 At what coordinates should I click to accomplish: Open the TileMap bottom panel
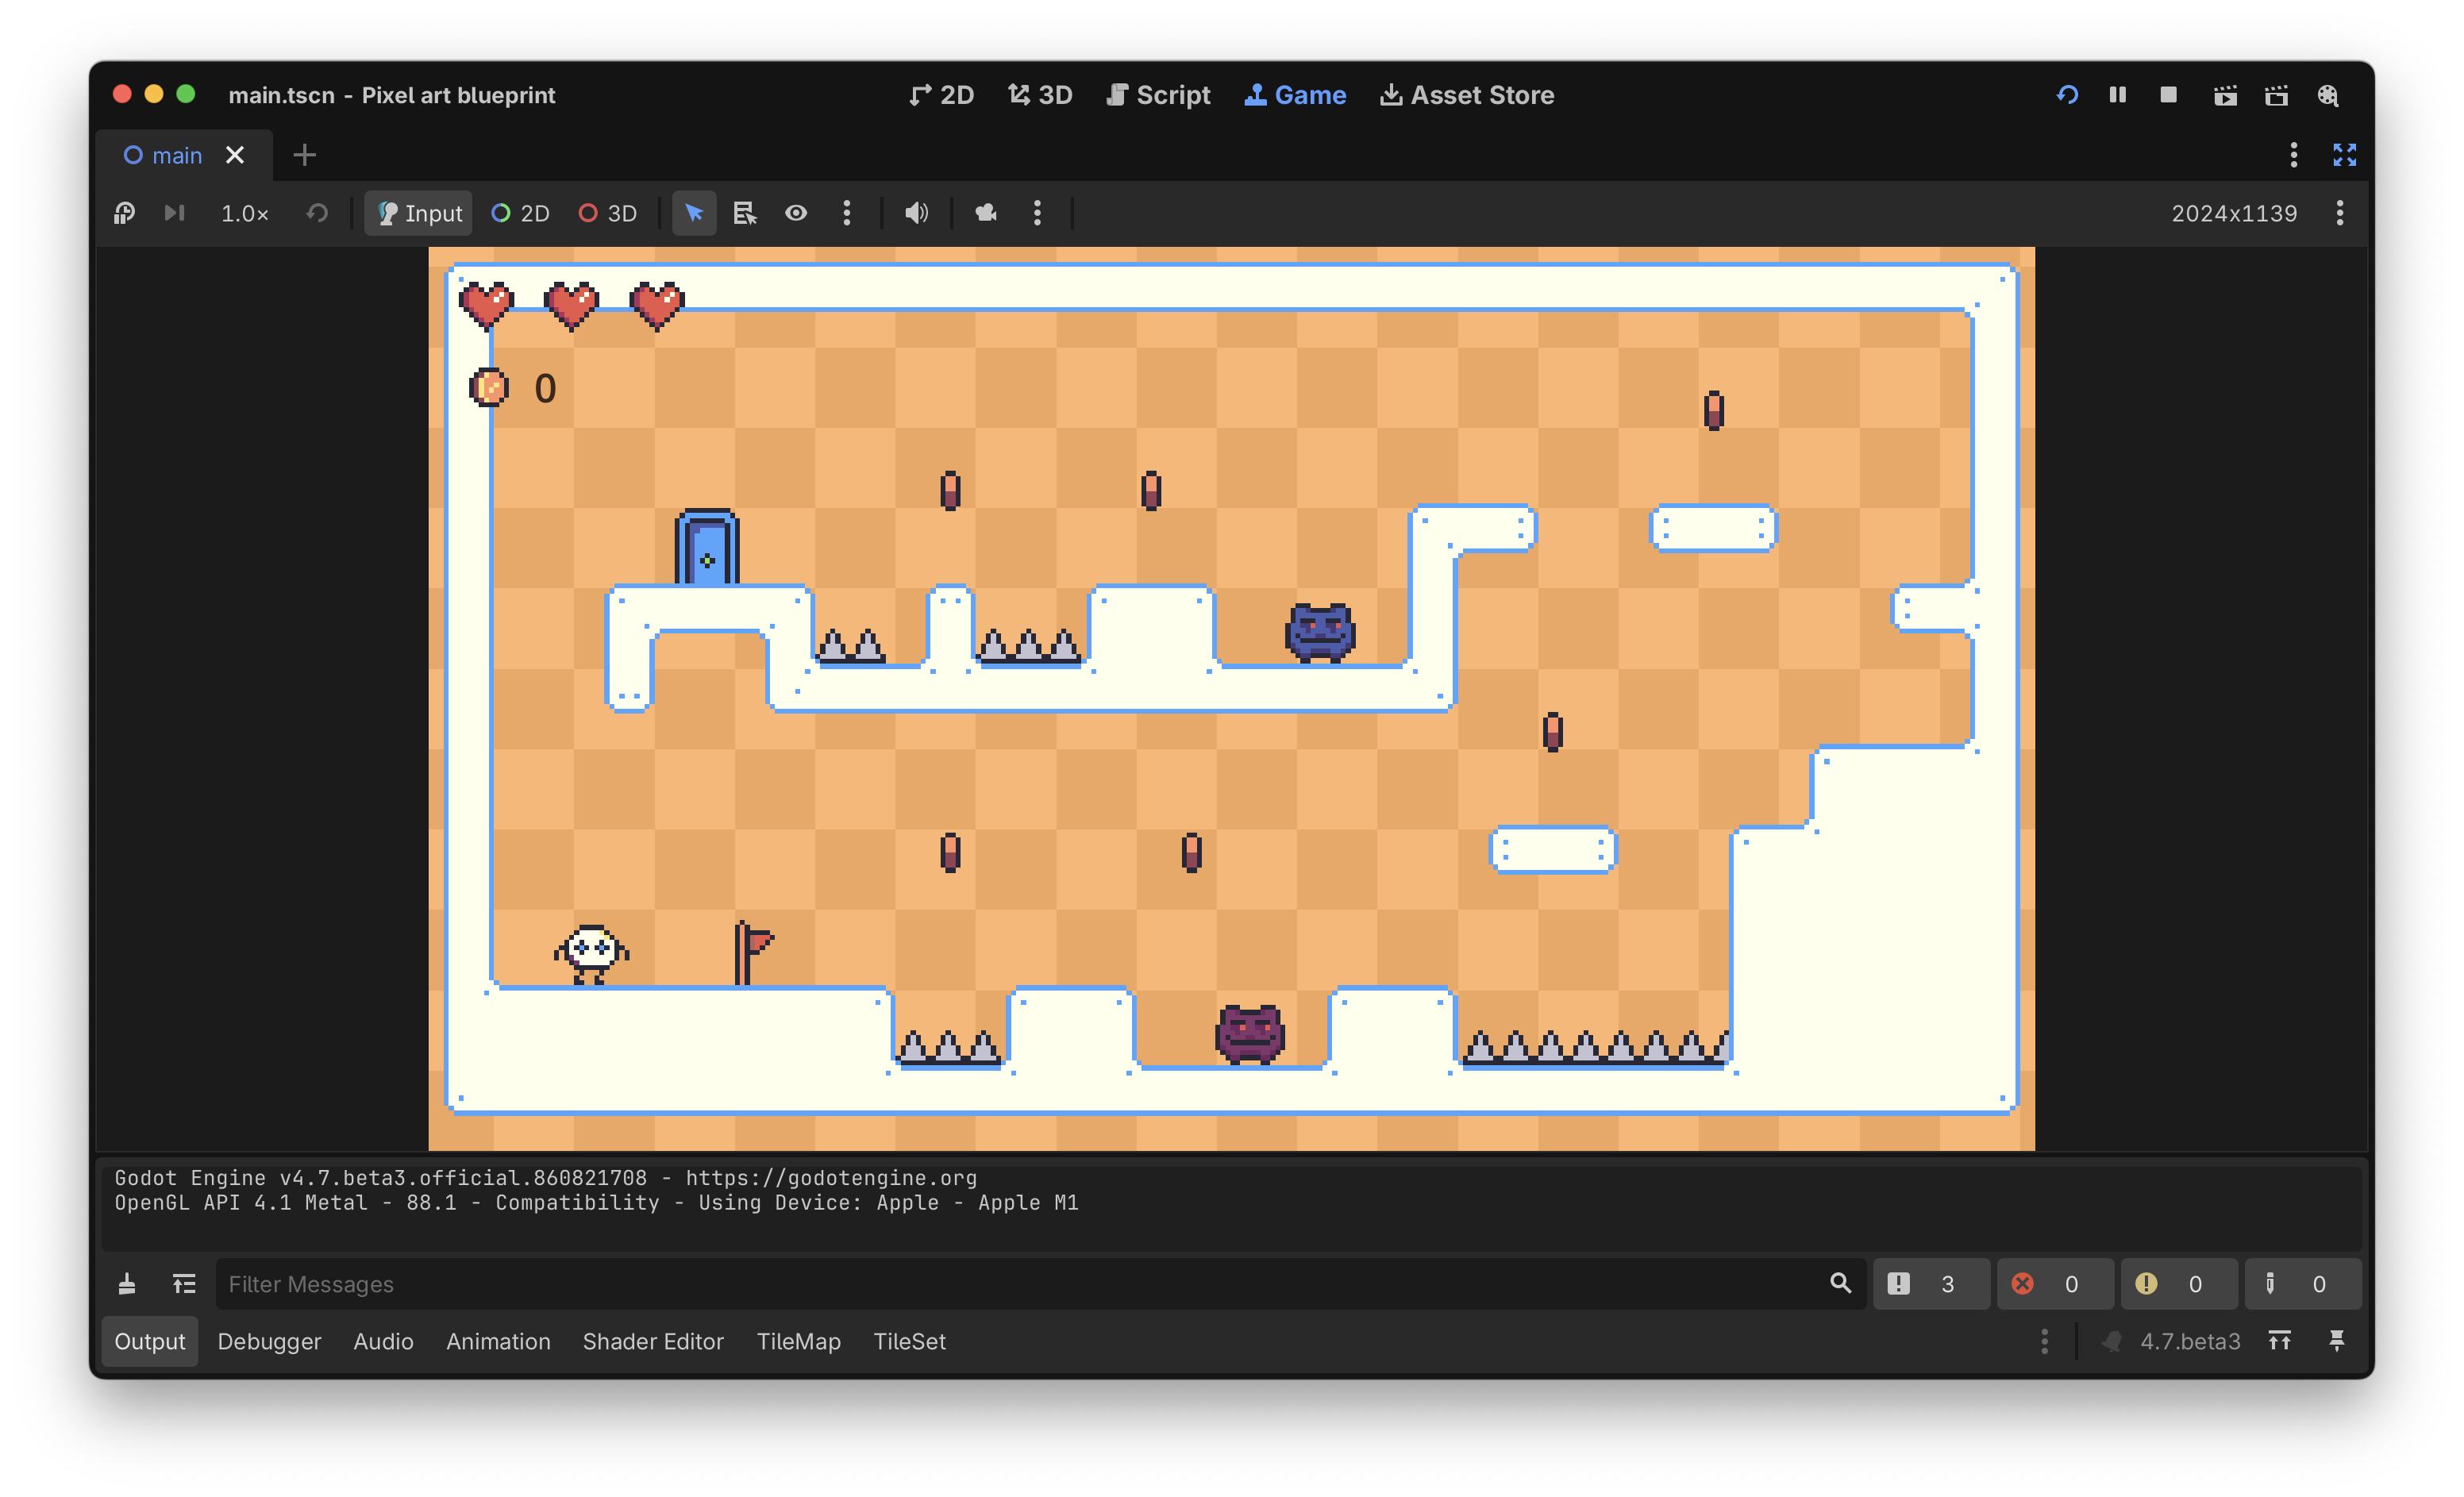[x=798, y=1341]
